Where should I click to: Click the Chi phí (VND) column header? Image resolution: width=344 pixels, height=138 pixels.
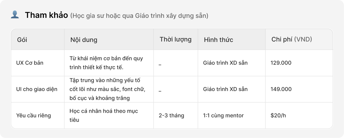pos(291,39)
